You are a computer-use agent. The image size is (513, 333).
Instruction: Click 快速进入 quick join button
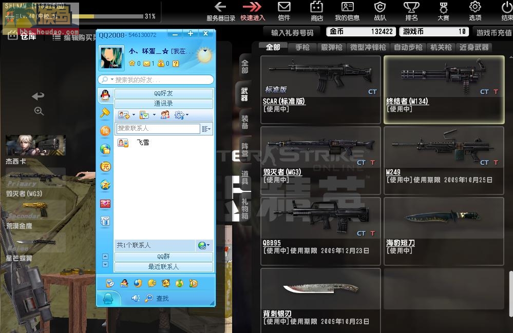tap(253, 12)
